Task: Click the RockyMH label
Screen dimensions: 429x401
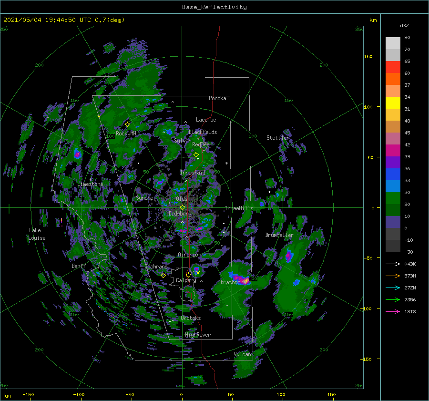Action: coord(126,134)
